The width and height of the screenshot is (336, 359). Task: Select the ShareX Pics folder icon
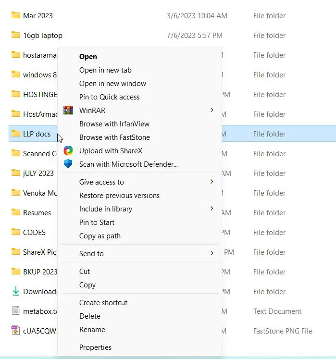[x=16, y=252]
